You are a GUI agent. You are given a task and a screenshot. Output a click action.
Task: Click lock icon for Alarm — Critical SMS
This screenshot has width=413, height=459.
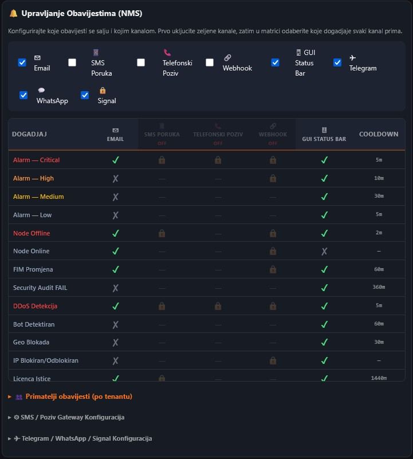point(162,160)
